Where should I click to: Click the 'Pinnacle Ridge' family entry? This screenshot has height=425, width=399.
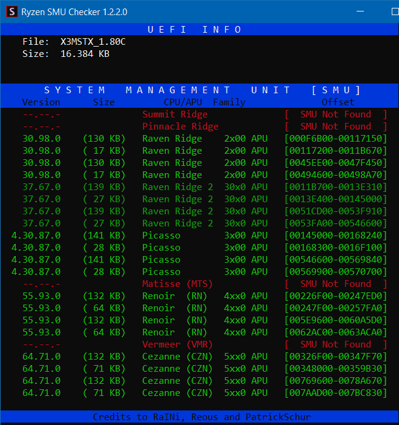pos(180,127)
